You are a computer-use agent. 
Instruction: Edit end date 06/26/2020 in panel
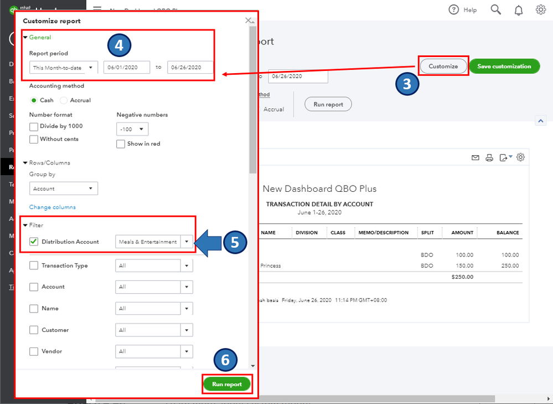pyautogui.click(x=190, y=68)
